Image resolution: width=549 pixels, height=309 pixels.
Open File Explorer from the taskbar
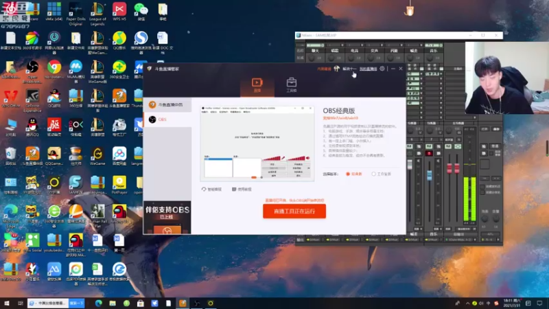click(x=113, y=303)
